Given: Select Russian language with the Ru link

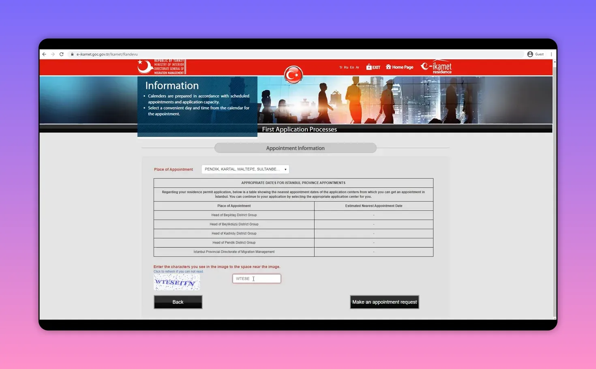Looking at the screenshot, I should (x=345, y=67).
